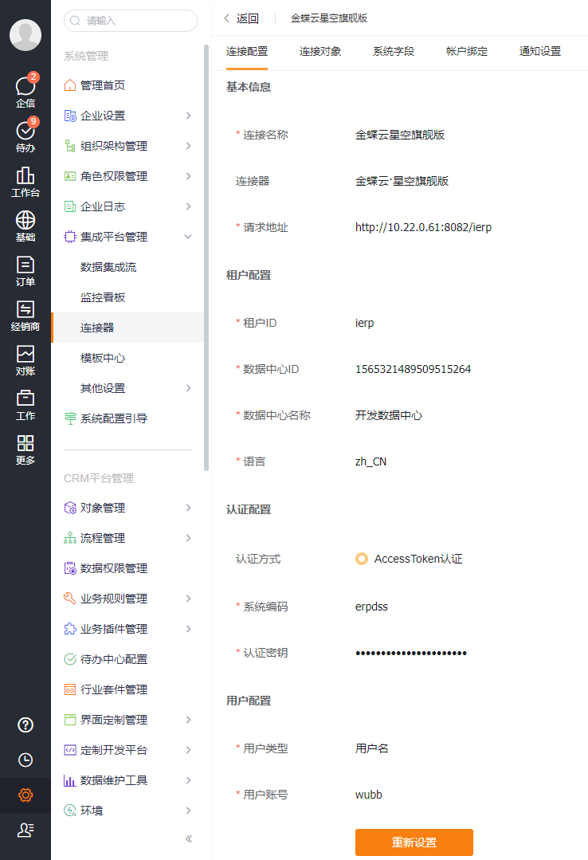Expand 企业日志 chevron
Image resolution: width=588 pixels, height=860 pixels.
point(188,206)
